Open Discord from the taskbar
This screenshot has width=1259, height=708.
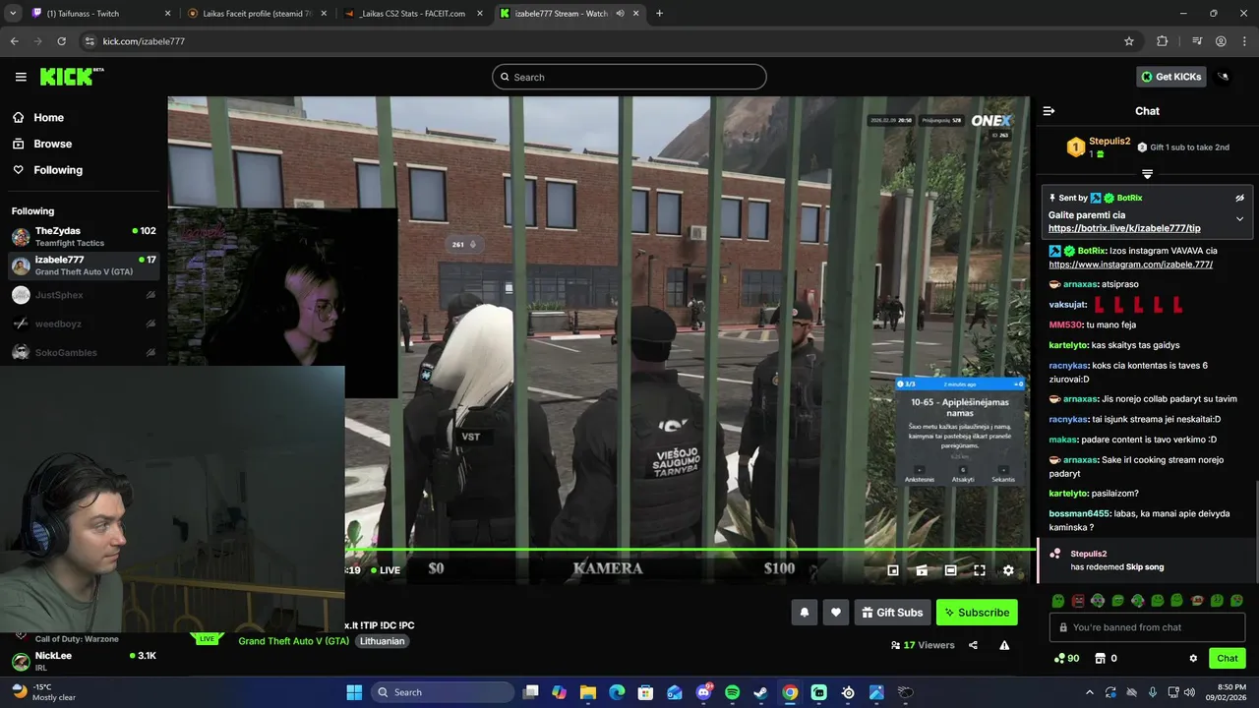click(703, 692)
